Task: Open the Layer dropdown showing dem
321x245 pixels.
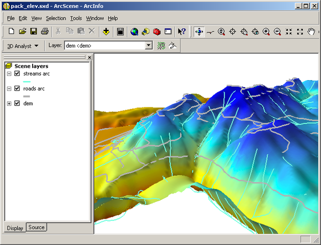Action: (149, 46)
